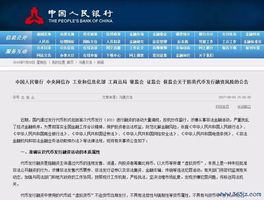Open the 法律法规 menu item
This screenshot has height=200, width=264.
(67, 34)
